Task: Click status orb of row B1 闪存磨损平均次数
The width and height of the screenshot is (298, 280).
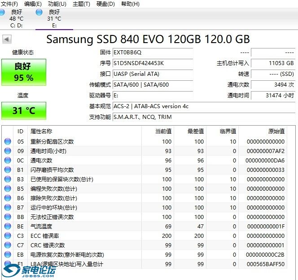Action: click(x=8, y=170)
